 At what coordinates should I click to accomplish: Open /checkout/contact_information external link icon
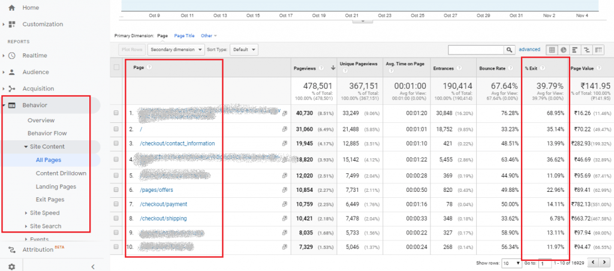click(x=285, y=144)
